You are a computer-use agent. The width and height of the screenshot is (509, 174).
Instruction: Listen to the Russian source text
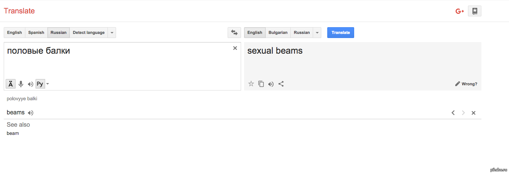31,84
